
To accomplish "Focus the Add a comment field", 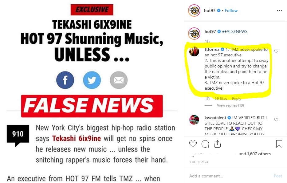I will coord(229,176).
